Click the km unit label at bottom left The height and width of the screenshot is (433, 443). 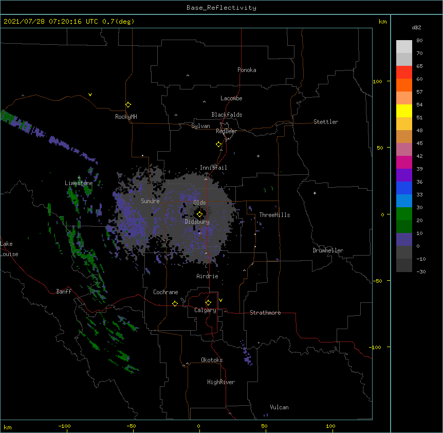pos(8,427)
